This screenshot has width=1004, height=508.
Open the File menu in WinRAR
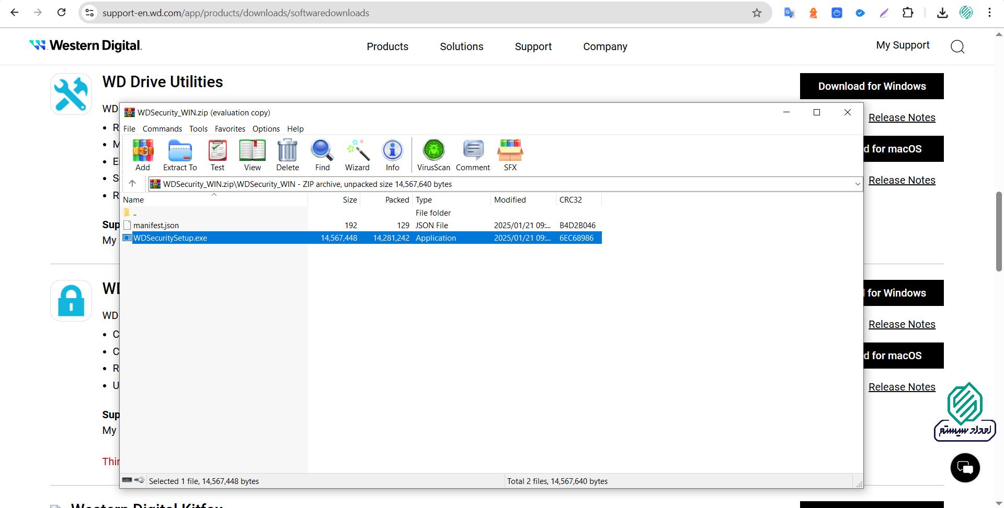(x=129, y=128)
